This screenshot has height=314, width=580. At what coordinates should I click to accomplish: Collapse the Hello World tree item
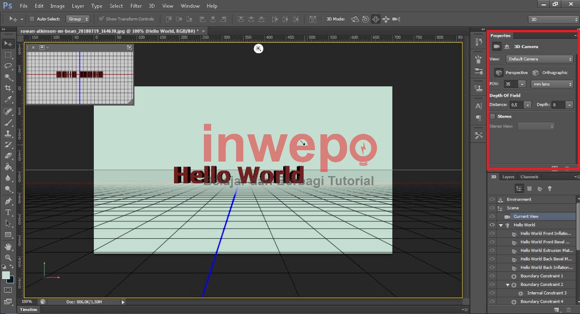pyautogui.click(x=501, y=225)
